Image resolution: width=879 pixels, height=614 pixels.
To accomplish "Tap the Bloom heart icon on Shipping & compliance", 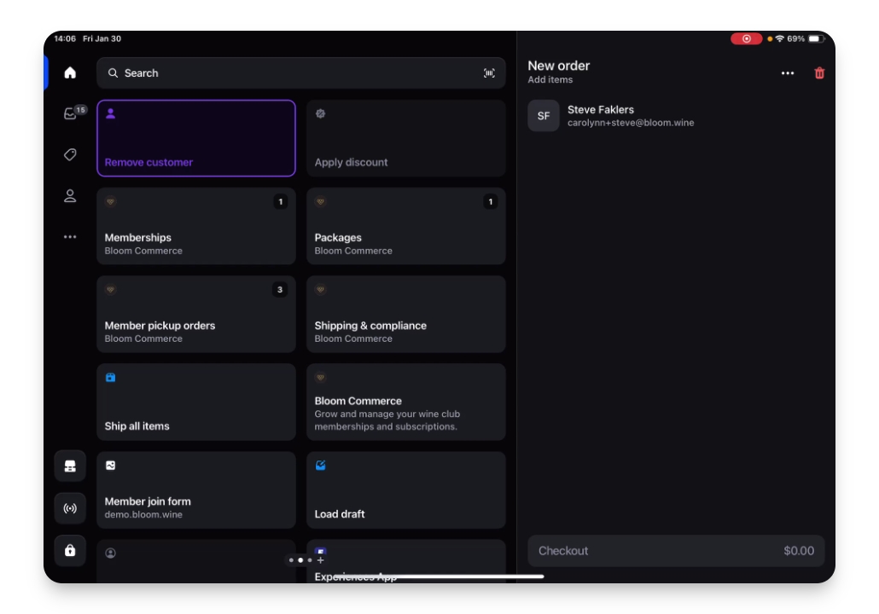I will coord(320,290).
